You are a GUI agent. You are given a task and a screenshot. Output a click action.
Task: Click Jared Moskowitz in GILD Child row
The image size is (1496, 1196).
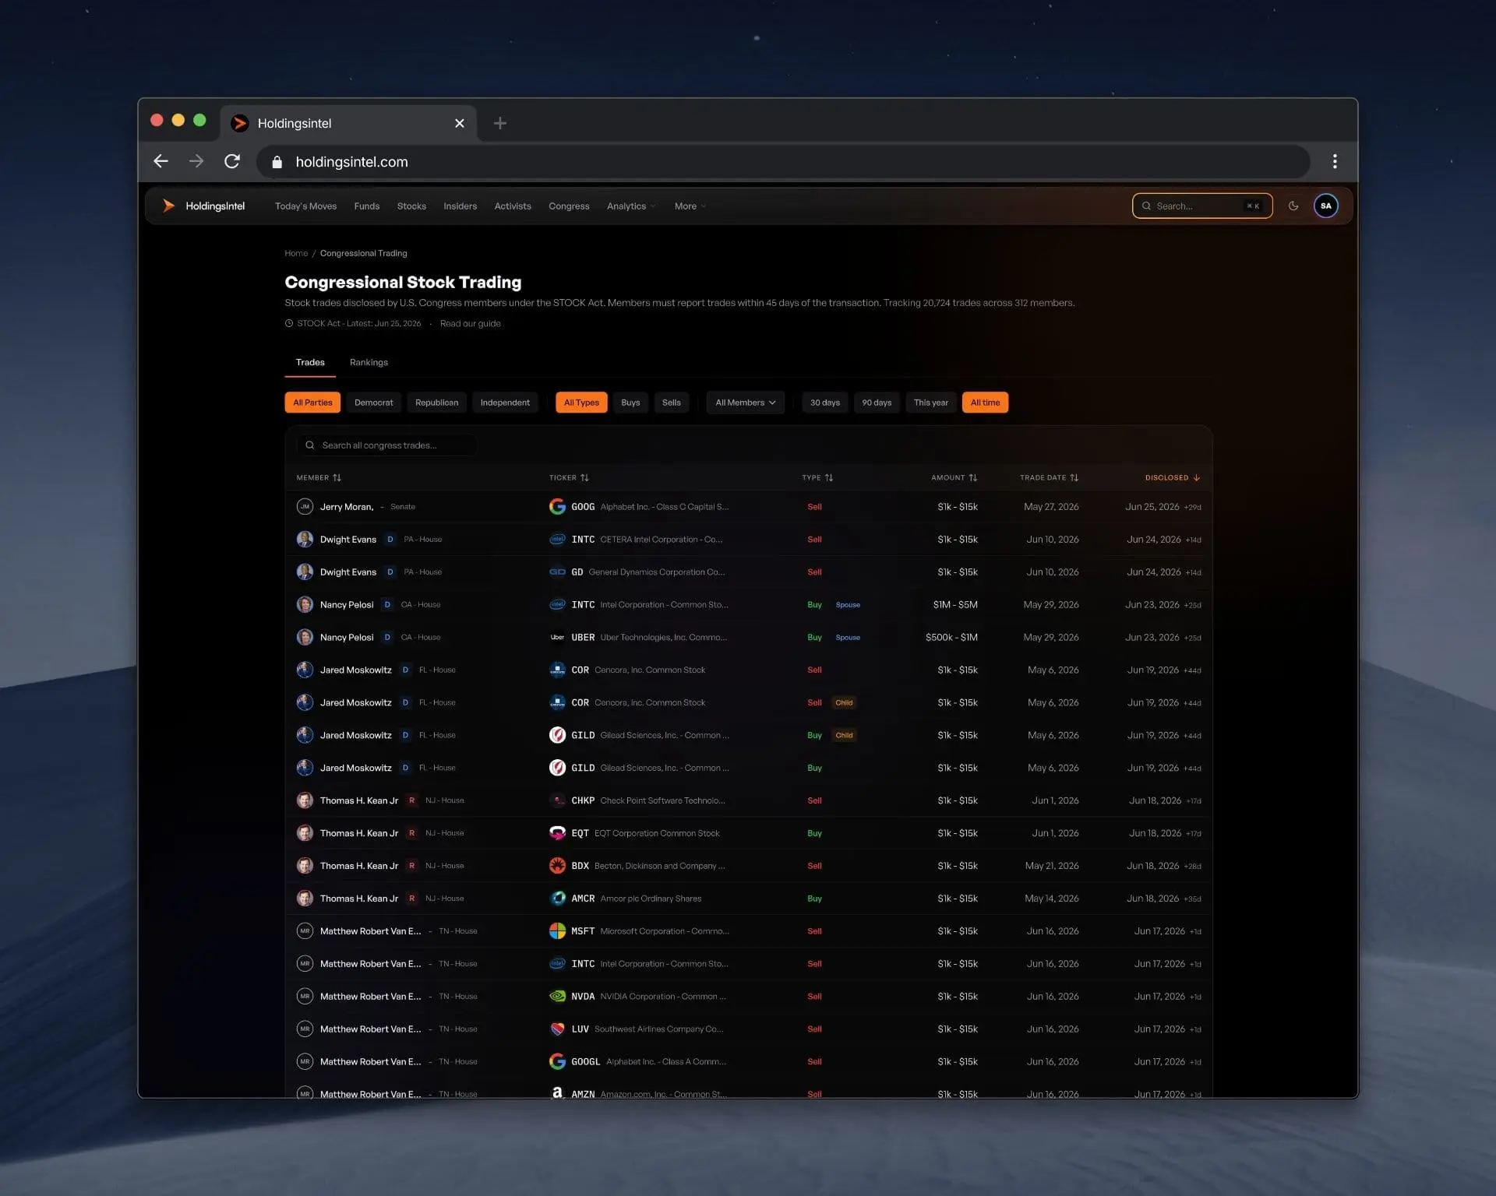[355, 735]
